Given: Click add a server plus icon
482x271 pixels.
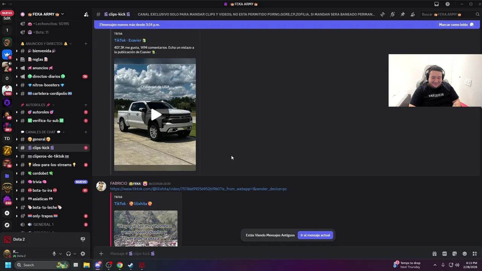Looking at the screenshot, I should pyautogui.click(x=7, y=213).
